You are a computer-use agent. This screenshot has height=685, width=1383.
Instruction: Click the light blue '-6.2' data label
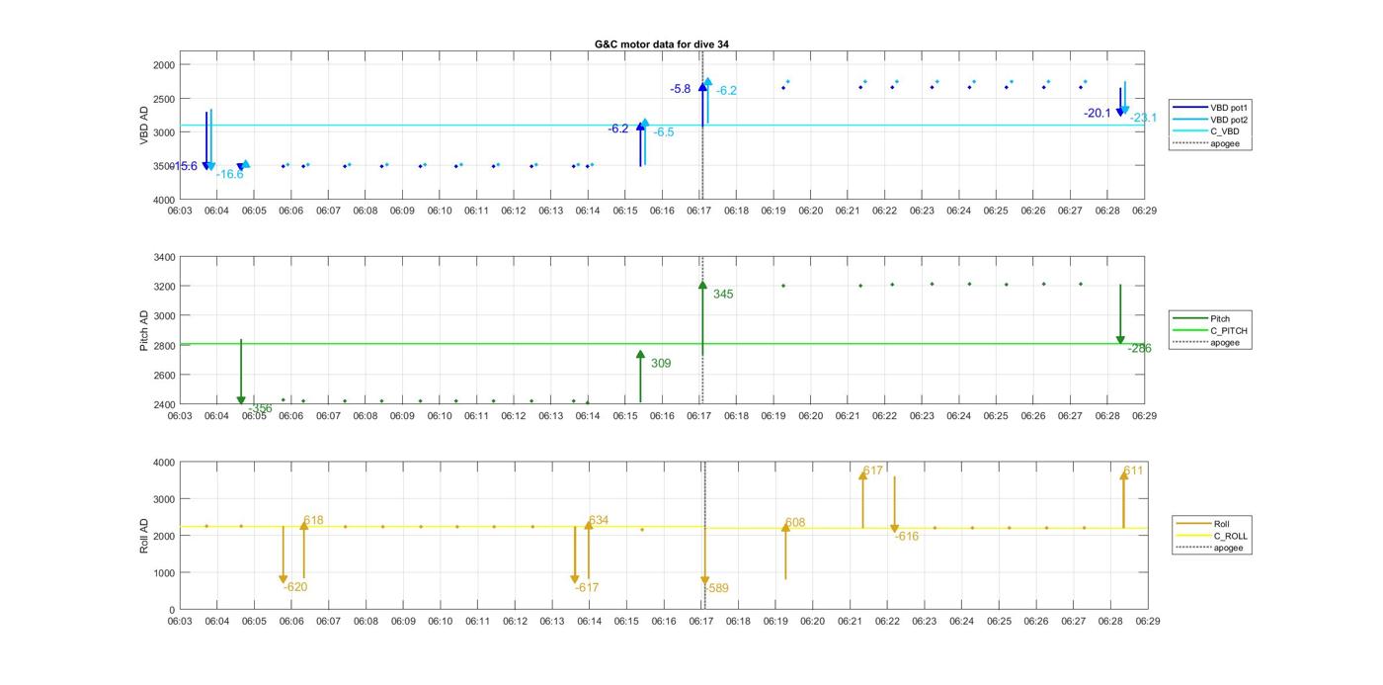click(x=727, y=91)
